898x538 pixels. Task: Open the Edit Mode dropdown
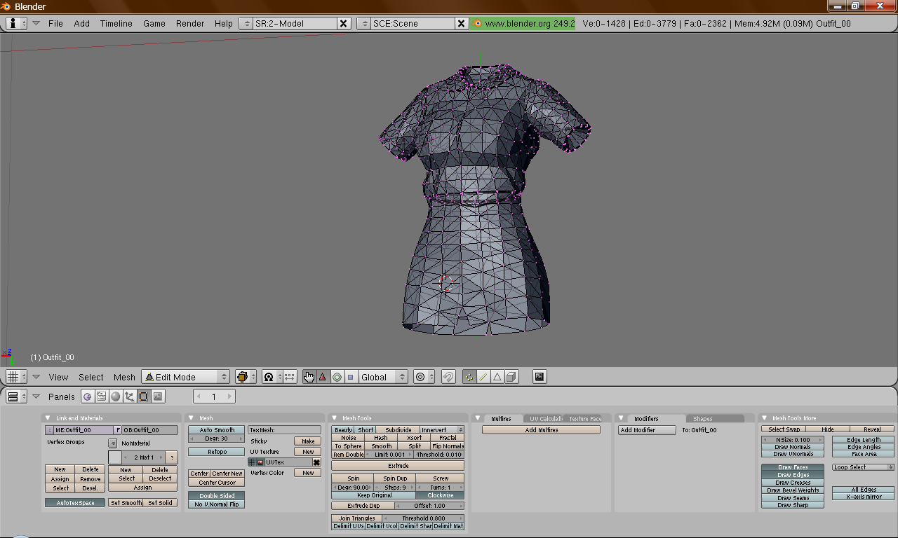point(186,377)
